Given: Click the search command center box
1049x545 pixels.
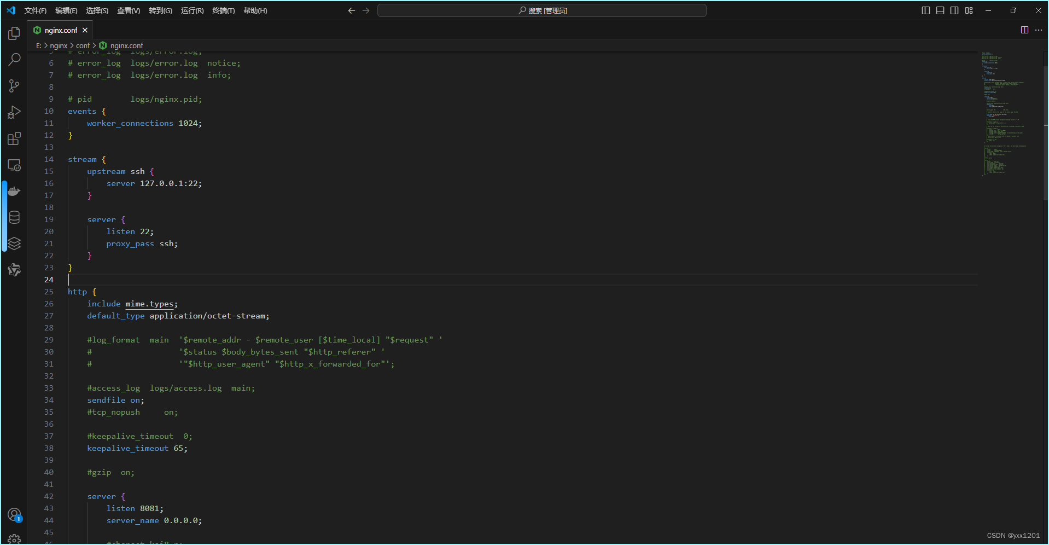Looking at the screenshot, I should [541, 10].
